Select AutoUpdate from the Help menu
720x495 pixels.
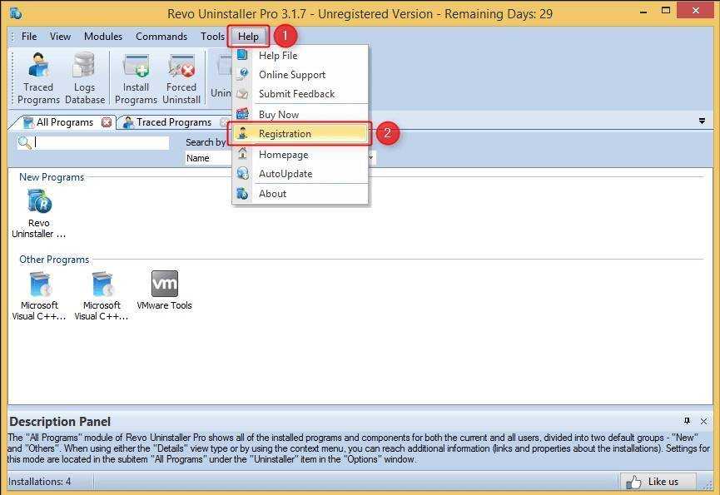(x=285, y=174)
